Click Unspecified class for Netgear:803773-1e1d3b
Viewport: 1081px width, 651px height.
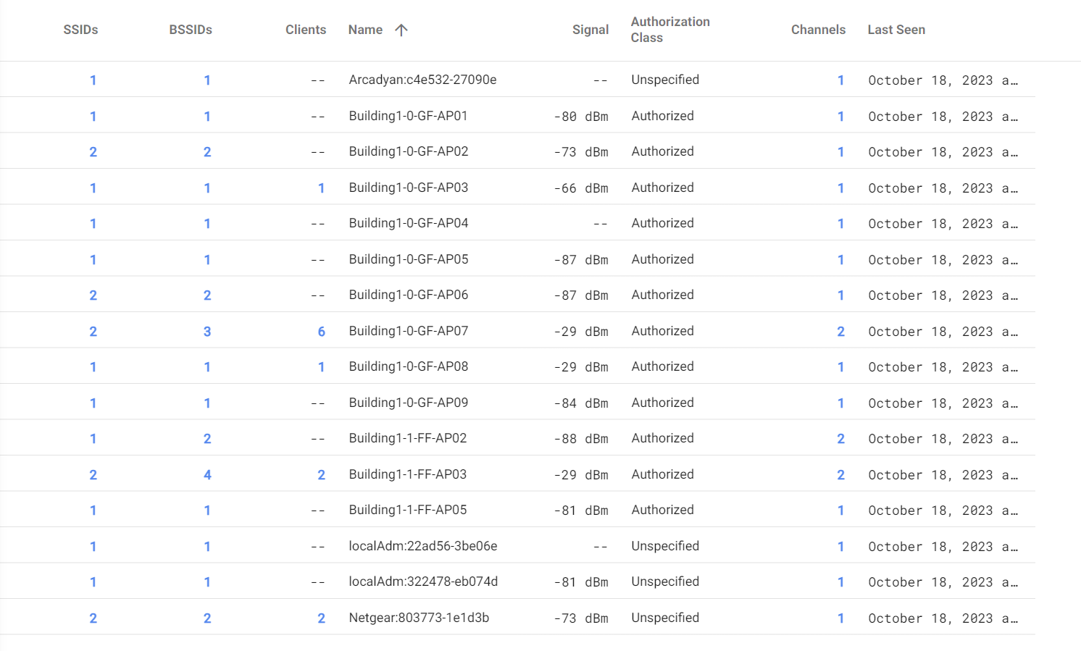click(x=665, y=618)
